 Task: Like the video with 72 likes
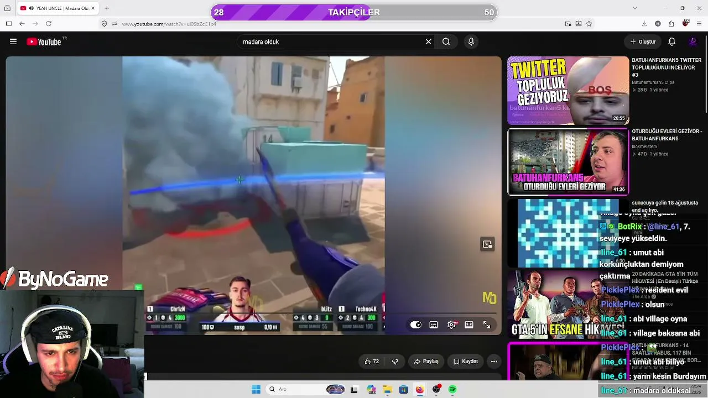[372, 362]
